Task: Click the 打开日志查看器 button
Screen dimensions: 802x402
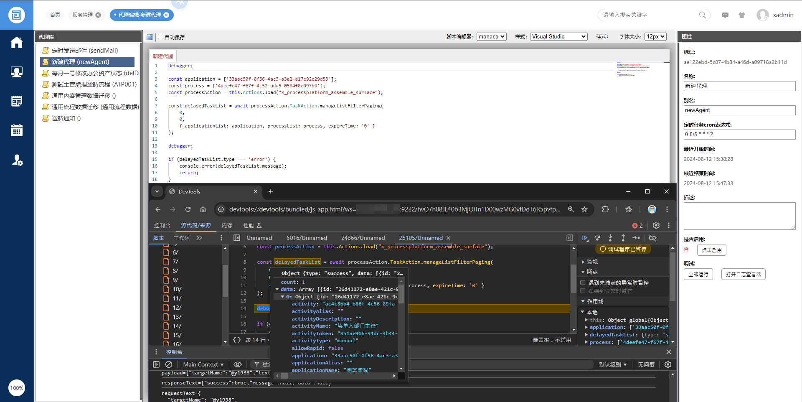Action: click(x=743, y=274)
